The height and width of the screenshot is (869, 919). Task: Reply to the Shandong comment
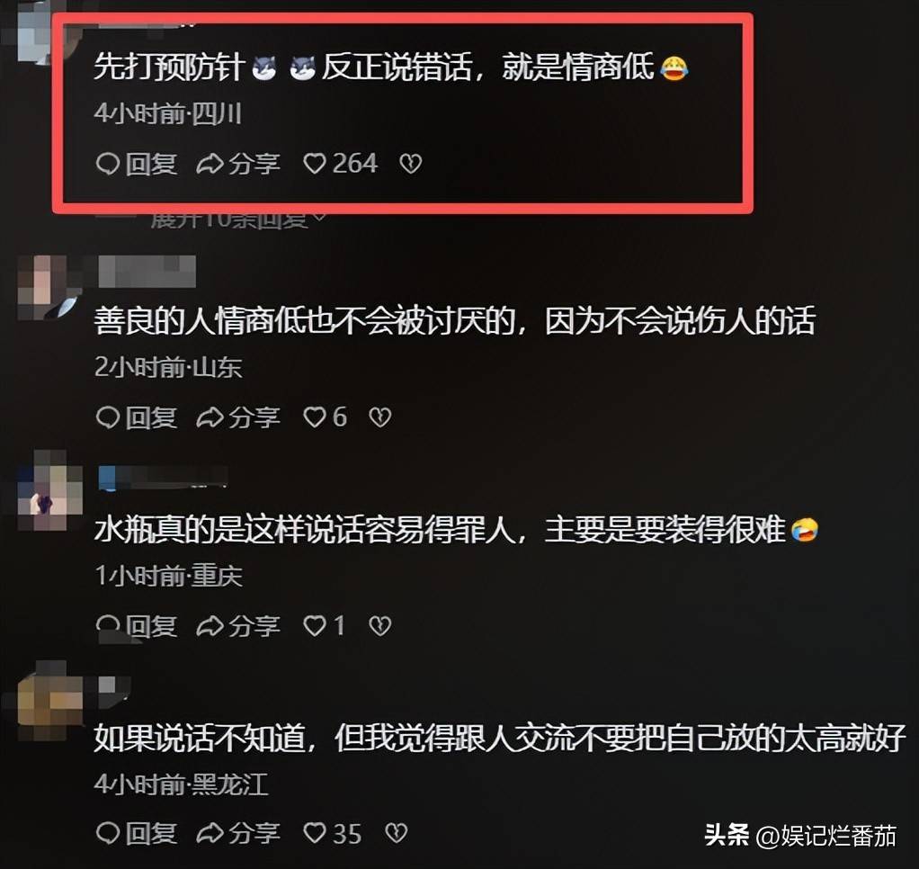click(136, 417)
